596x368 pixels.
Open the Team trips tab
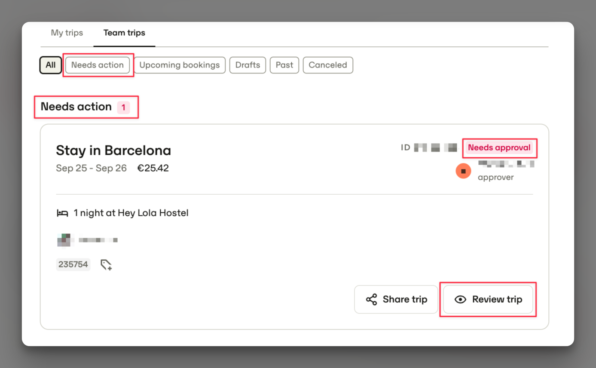tap(124, 33)
